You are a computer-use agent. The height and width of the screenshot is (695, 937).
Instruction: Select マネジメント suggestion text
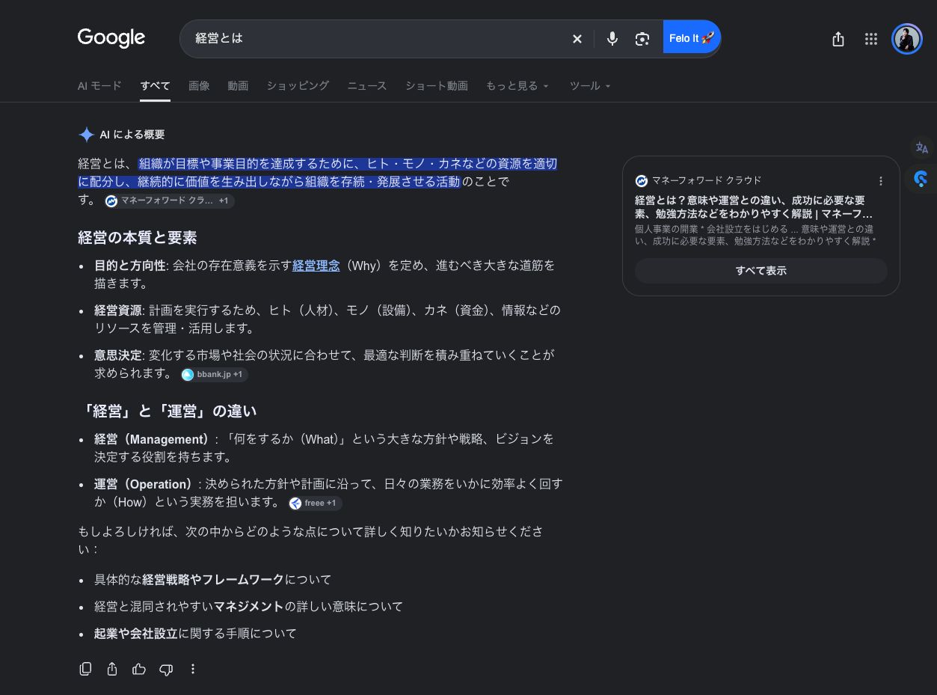pos(249,607)
